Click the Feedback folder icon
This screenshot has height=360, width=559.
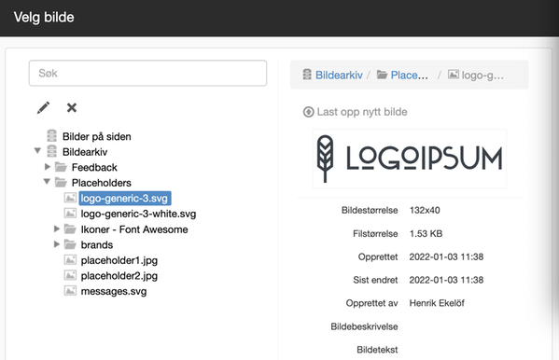tap(61, 167)
